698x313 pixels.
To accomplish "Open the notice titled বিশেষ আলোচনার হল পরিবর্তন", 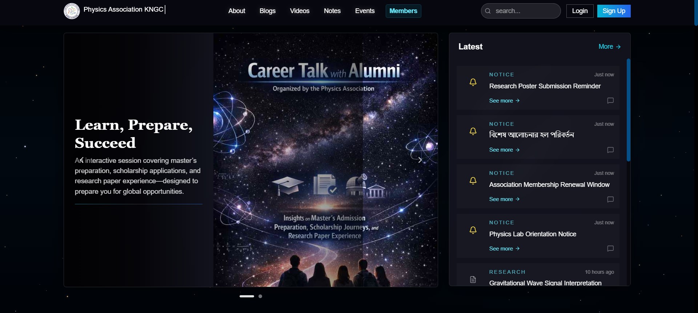I will [x=531, y=135].
